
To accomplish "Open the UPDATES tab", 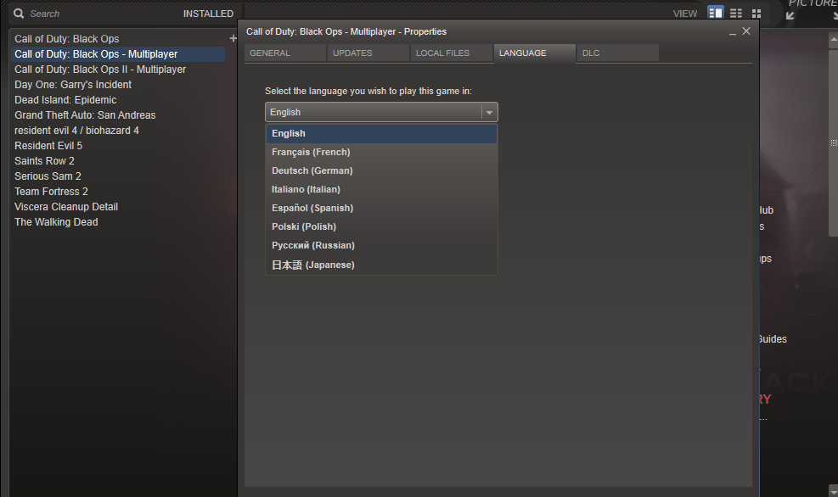I will click(x=368, y=53).
